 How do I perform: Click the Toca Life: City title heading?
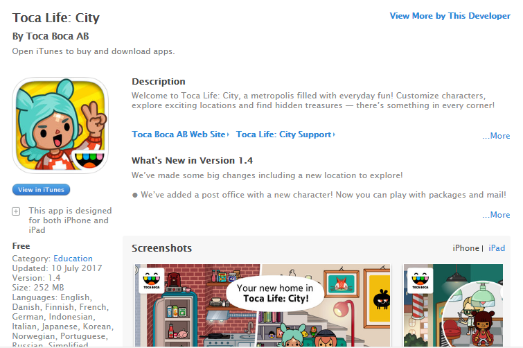[x=56, y=18]
